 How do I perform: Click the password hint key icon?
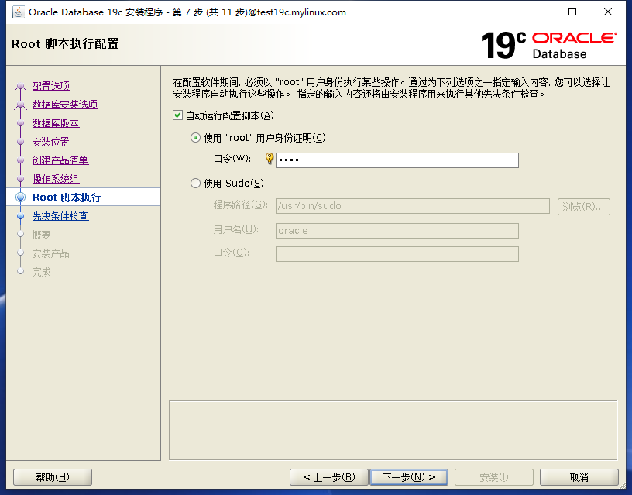(270, 159)
